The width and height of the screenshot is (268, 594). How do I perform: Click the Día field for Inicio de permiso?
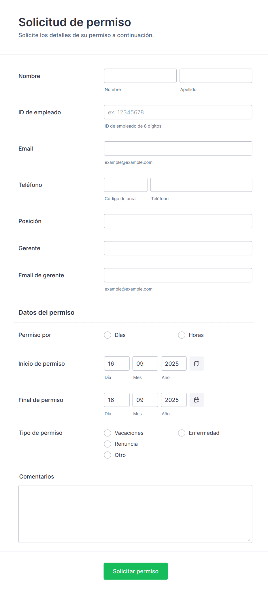click(x=116, y=363)
